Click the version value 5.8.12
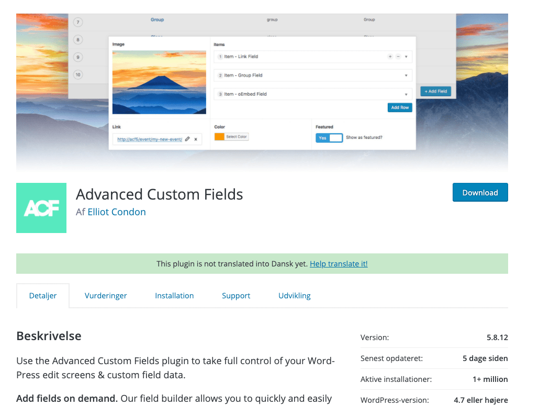Screen dimensions: 539x407 pos(497,338)
